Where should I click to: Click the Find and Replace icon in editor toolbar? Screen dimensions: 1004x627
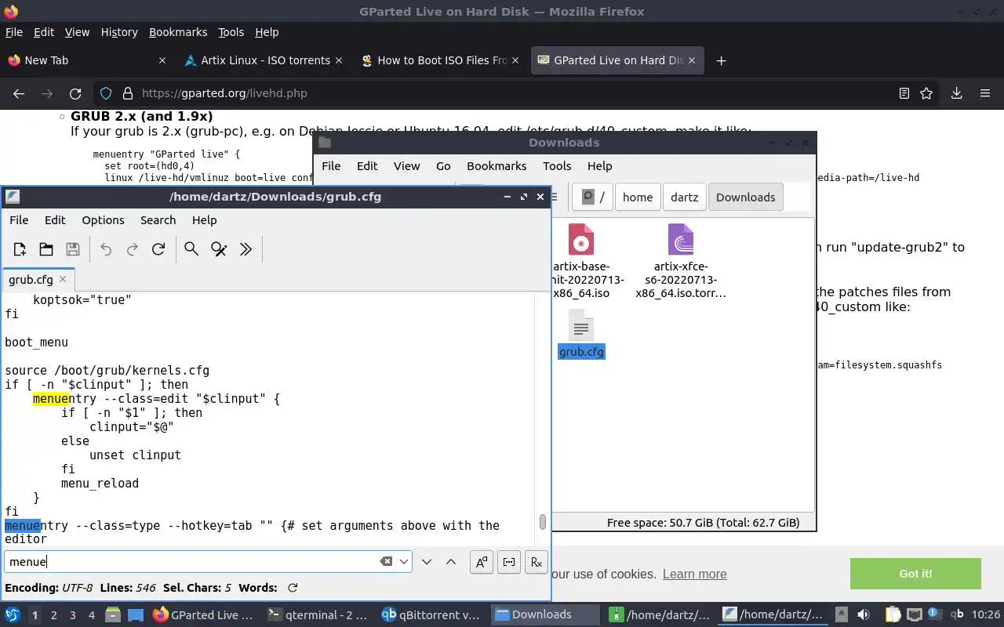pos(219,249)
